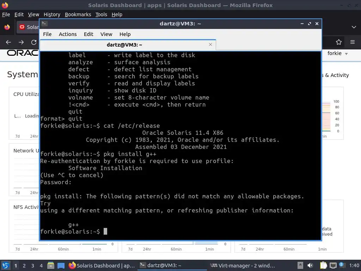This screenshot has height=271, width=361.
Task: Open the terminal File menu
Action: [x=47, y=34]
